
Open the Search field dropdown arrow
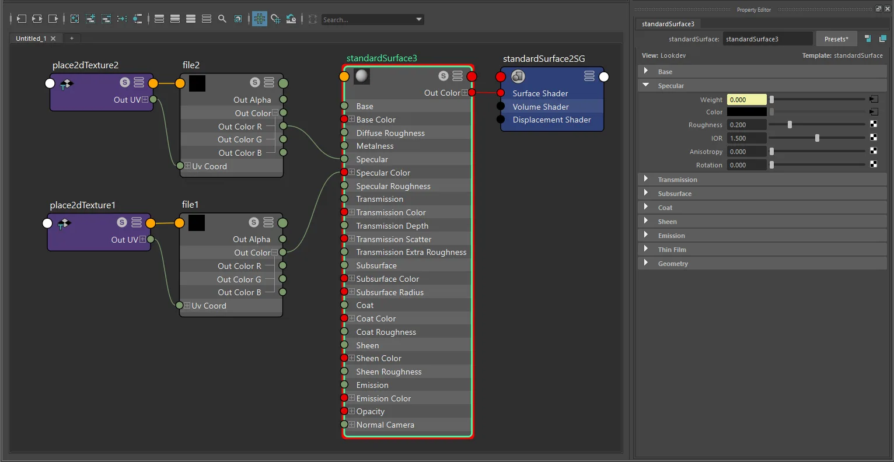click(419, 20)
